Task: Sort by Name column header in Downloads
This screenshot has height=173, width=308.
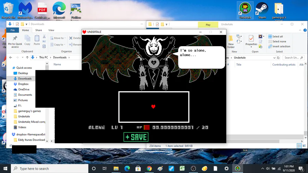Action: coord(57,64)
